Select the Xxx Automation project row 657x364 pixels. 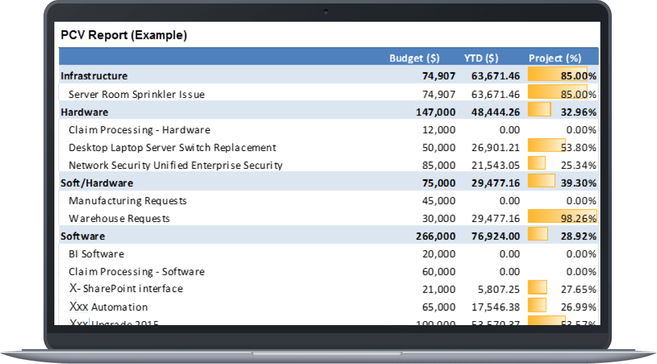click(108, 307)
